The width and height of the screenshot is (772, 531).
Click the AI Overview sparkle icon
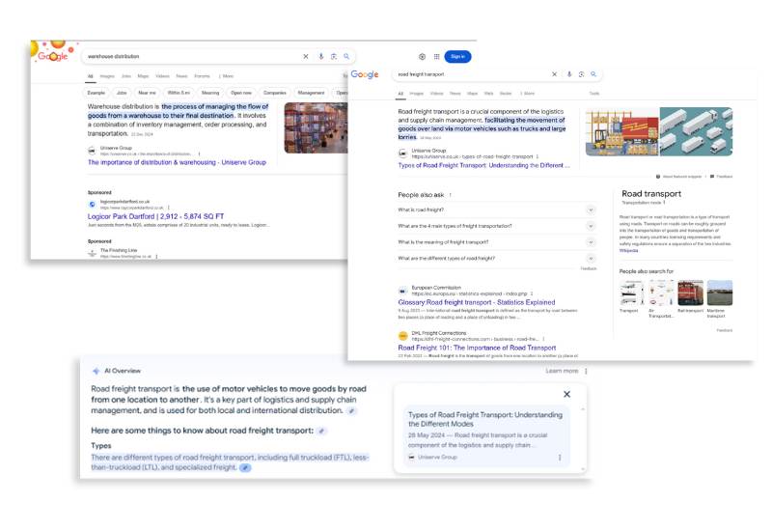click(96, 371)
